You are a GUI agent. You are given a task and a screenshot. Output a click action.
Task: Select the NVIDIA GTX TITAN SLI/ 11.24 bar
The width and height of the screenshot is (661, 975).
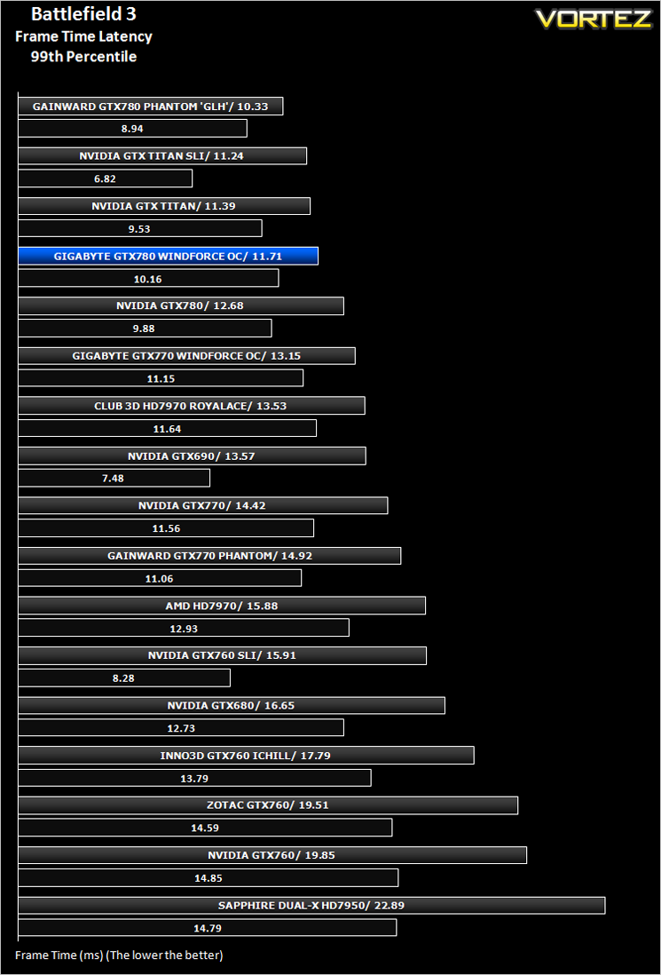click(162, 156)
